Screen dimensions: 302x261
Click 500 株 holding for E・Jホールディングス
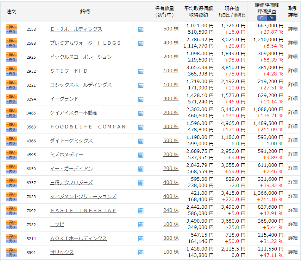pyautogui.click(x=171, y=29)
